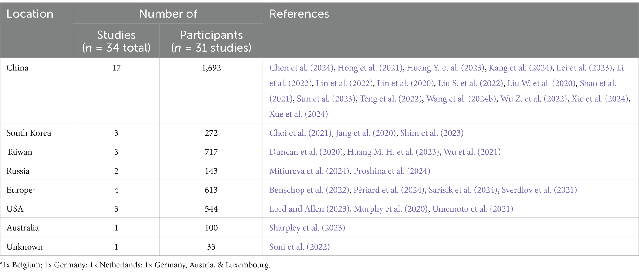Open the Chen et al. (2024) reference

(x=301, y=68)
